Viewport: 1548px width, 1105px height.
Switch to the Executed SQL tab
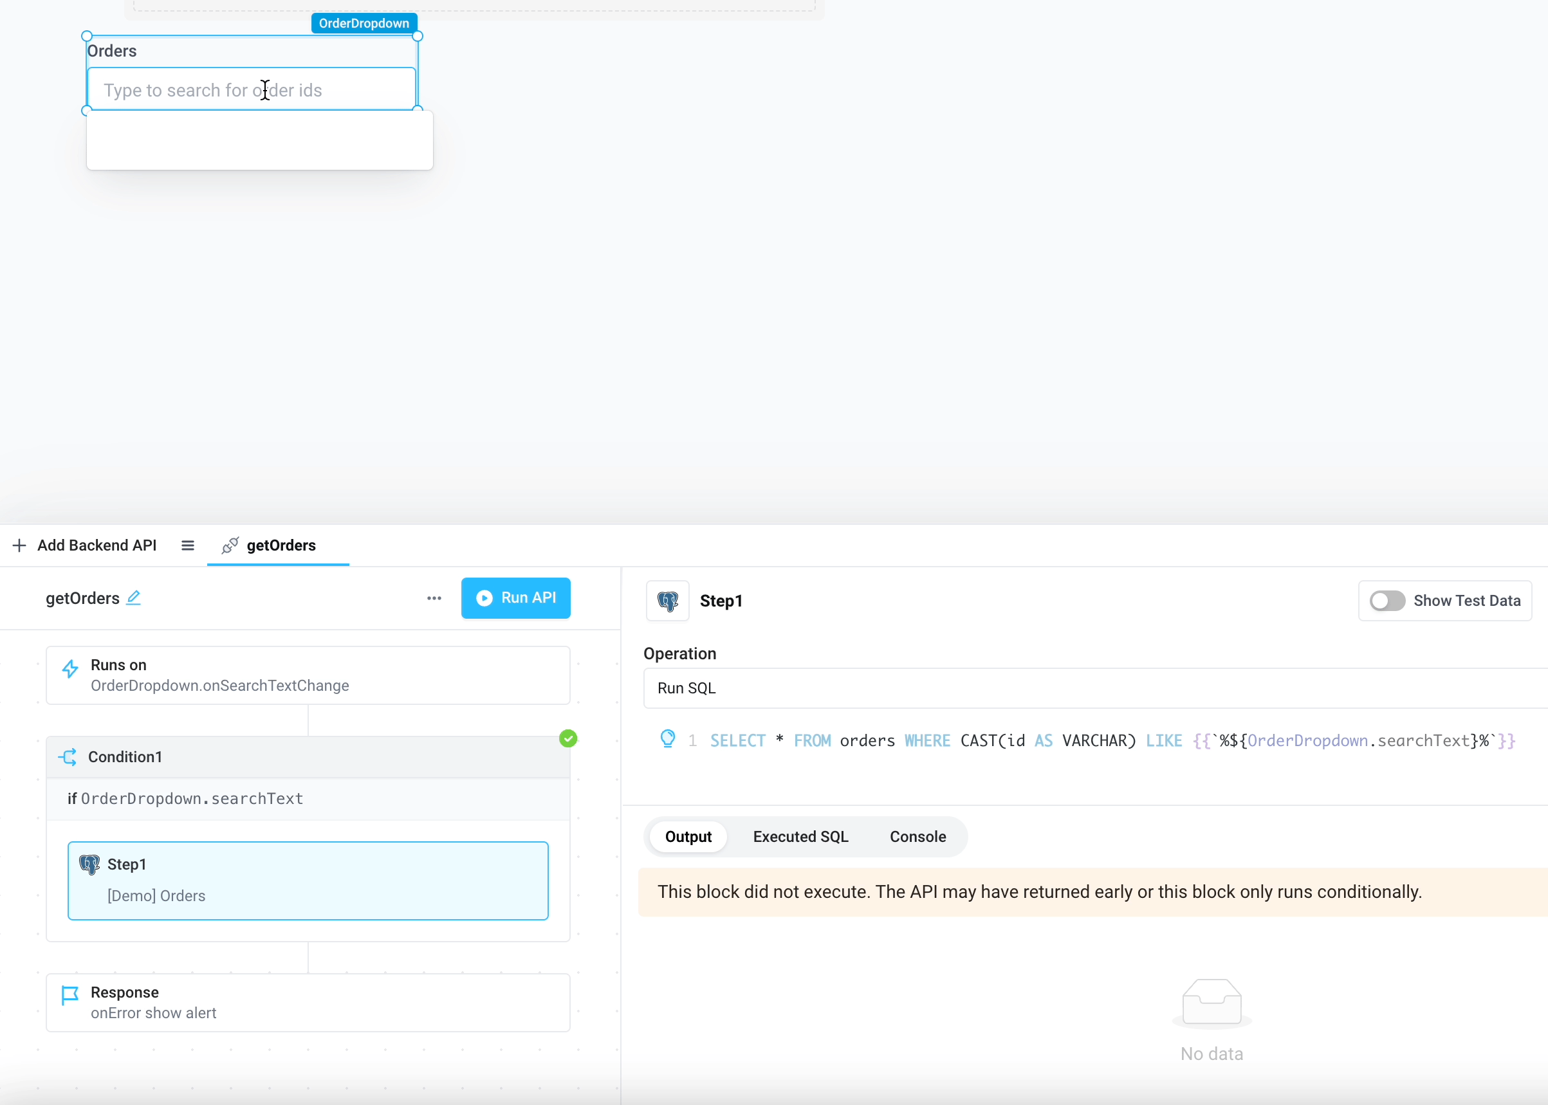[799, 836]
